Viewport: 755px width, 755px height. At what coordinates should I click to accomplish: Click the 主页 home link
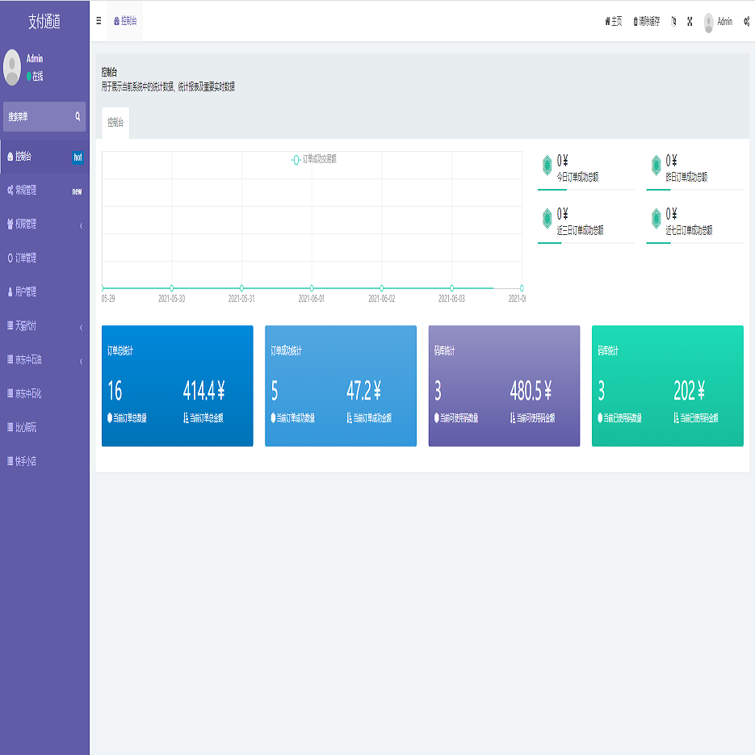[x=613, y=22]
